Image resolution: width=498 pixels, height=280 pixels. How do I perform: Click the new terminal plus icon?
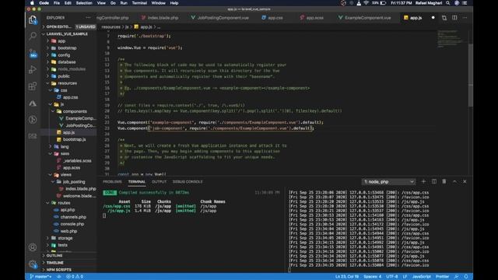click(423, 181)
